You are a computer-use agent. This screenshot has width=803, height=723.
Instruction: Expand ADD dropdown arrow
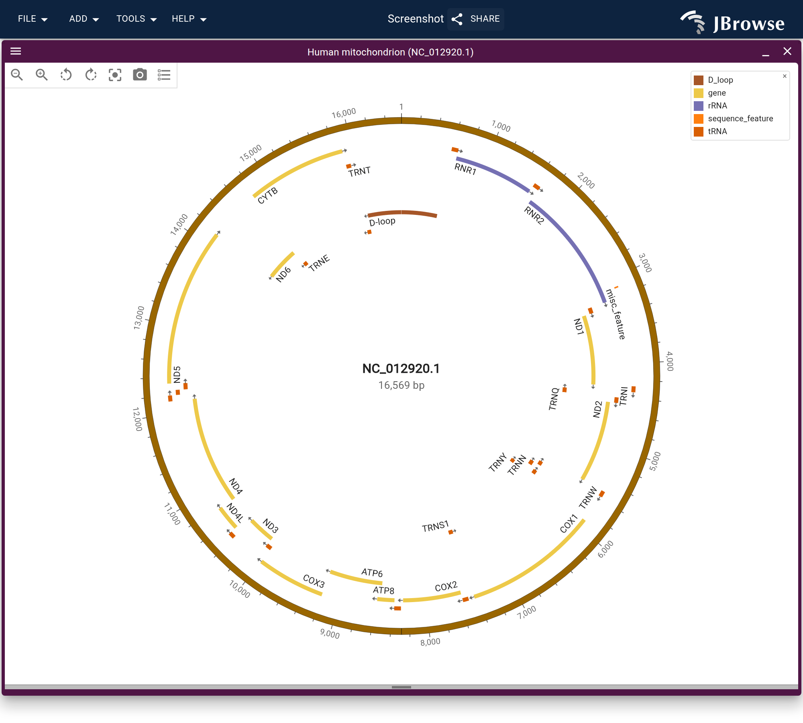tap(96, 20)
